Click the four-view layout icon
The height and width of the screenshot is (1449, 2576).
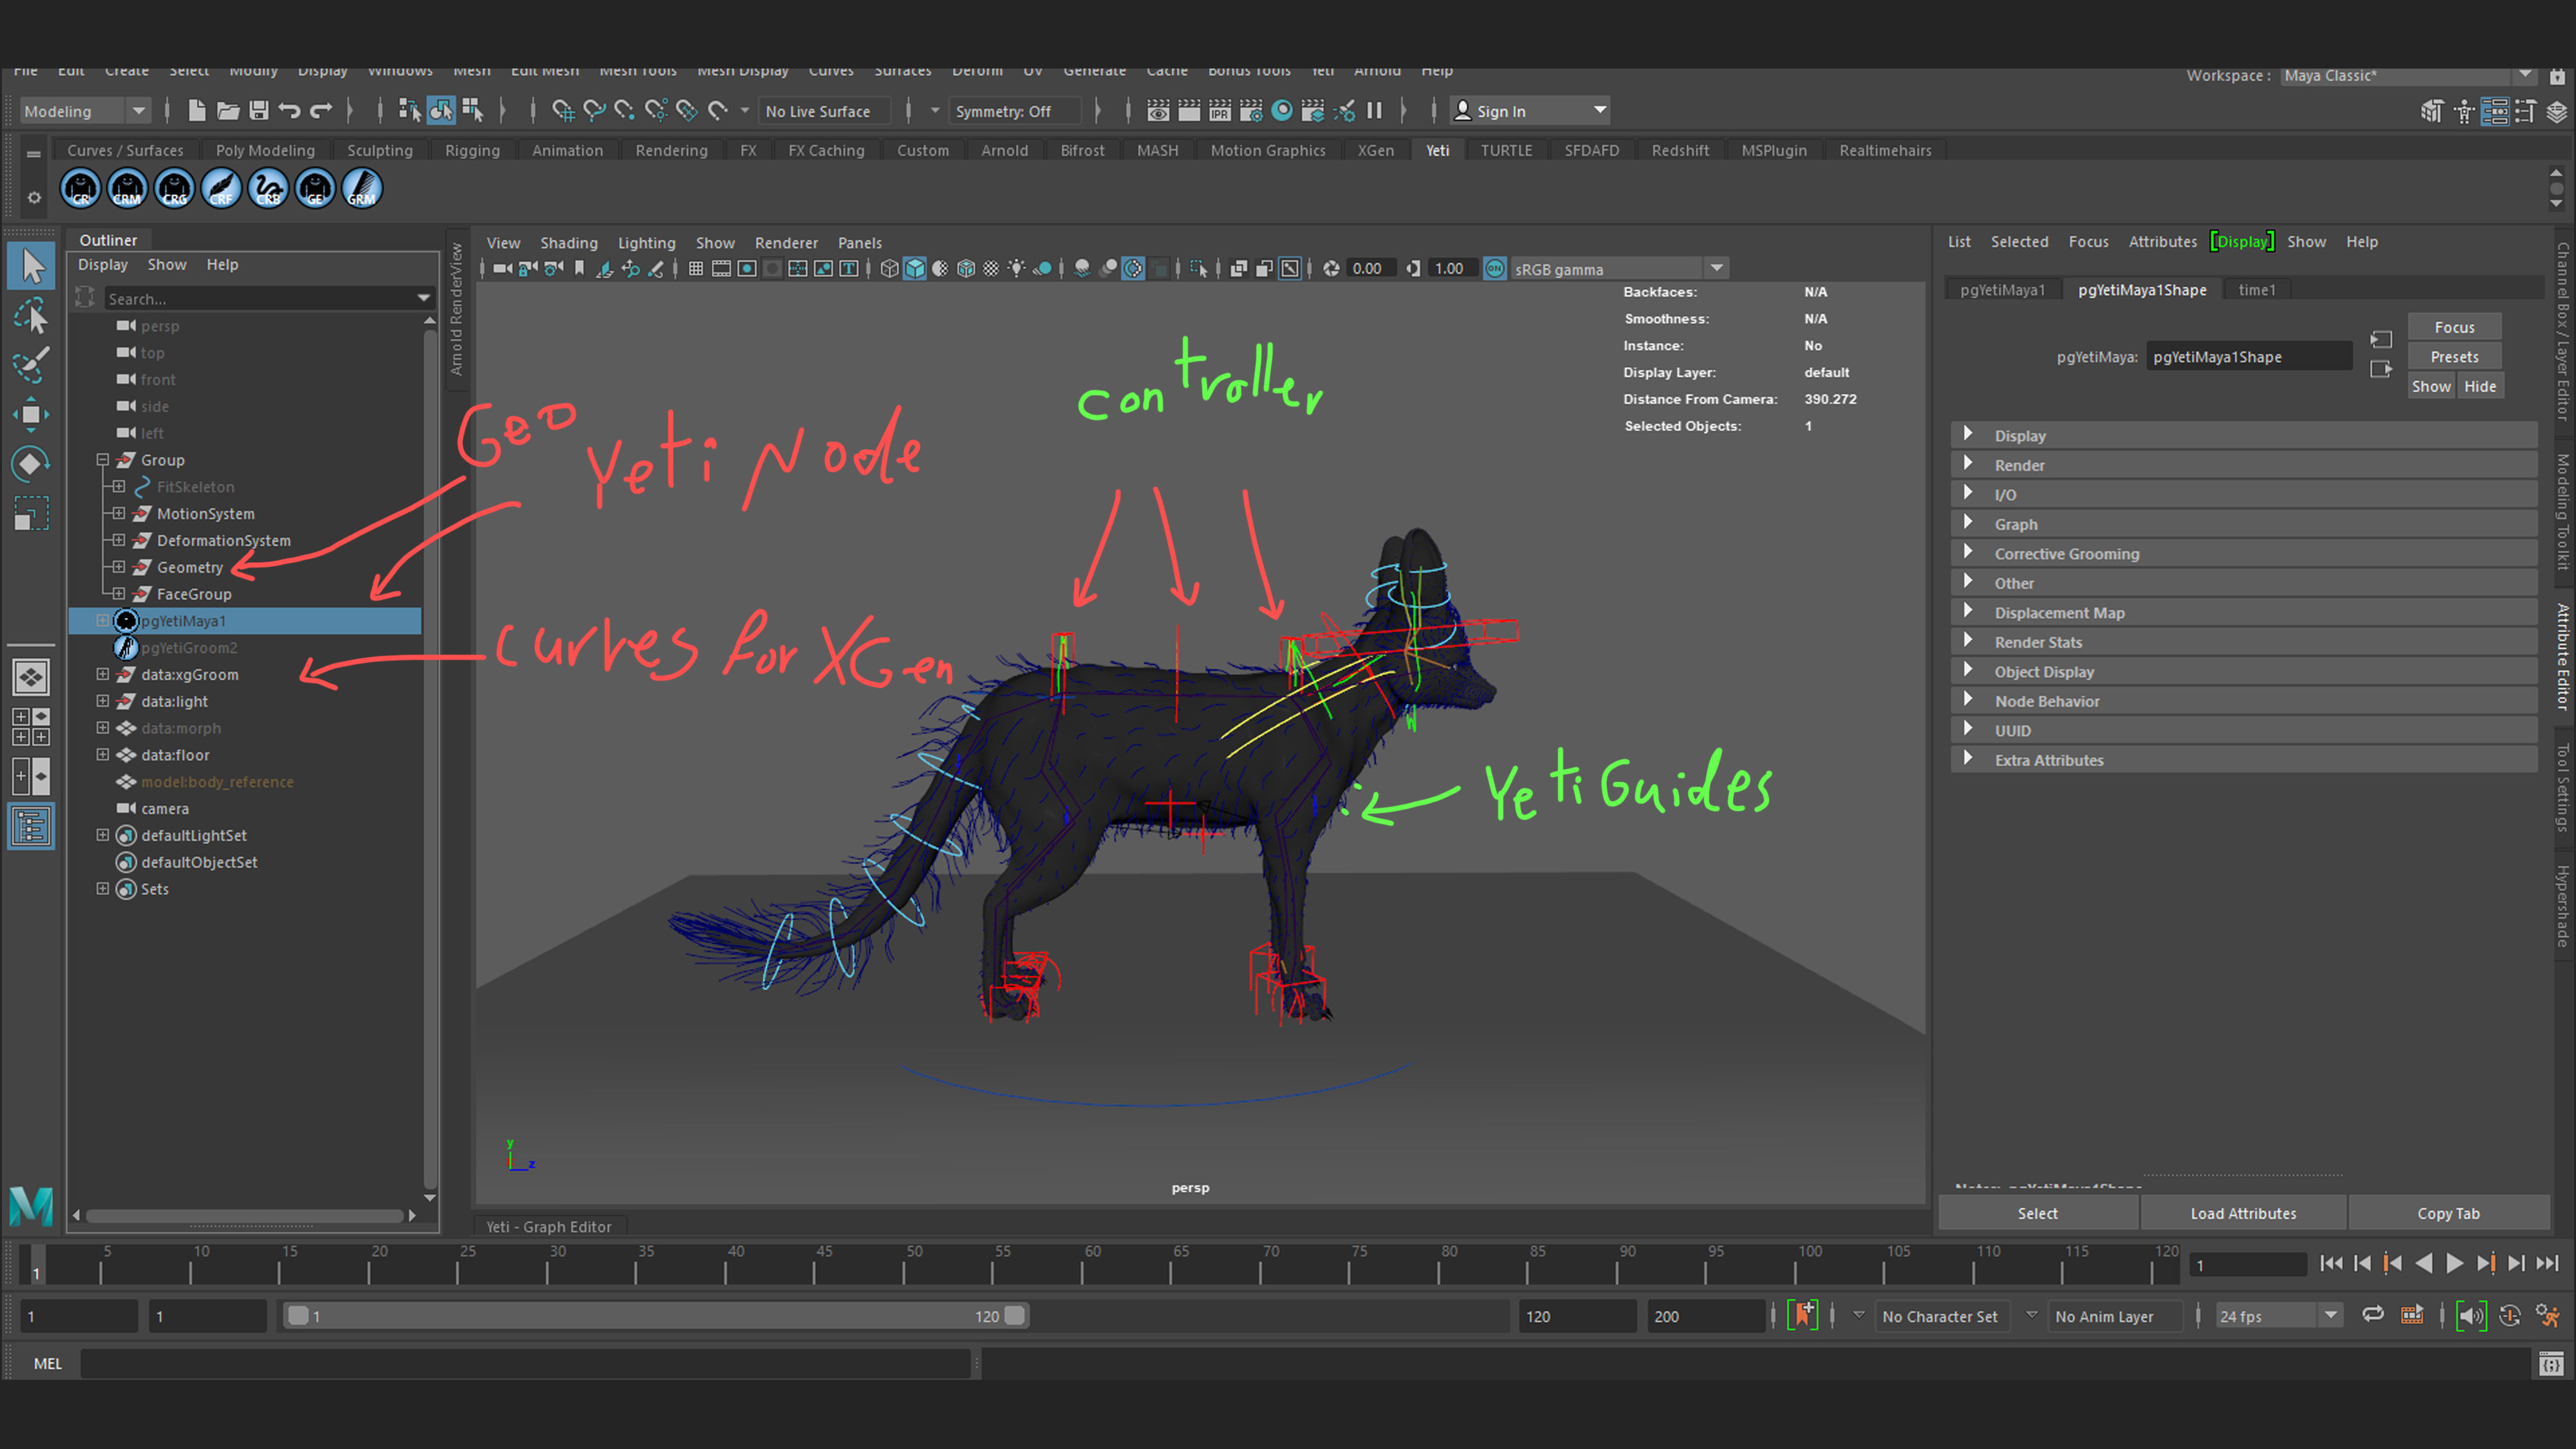(31, 727)
